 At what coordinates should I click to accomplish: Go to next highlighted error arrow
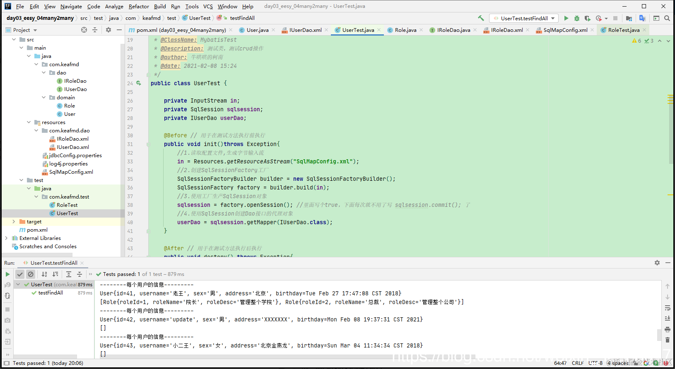668,41
